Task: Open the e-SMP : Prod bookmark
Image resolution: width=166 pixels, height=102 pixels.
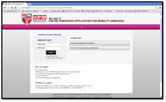Action: pos(68,11)
